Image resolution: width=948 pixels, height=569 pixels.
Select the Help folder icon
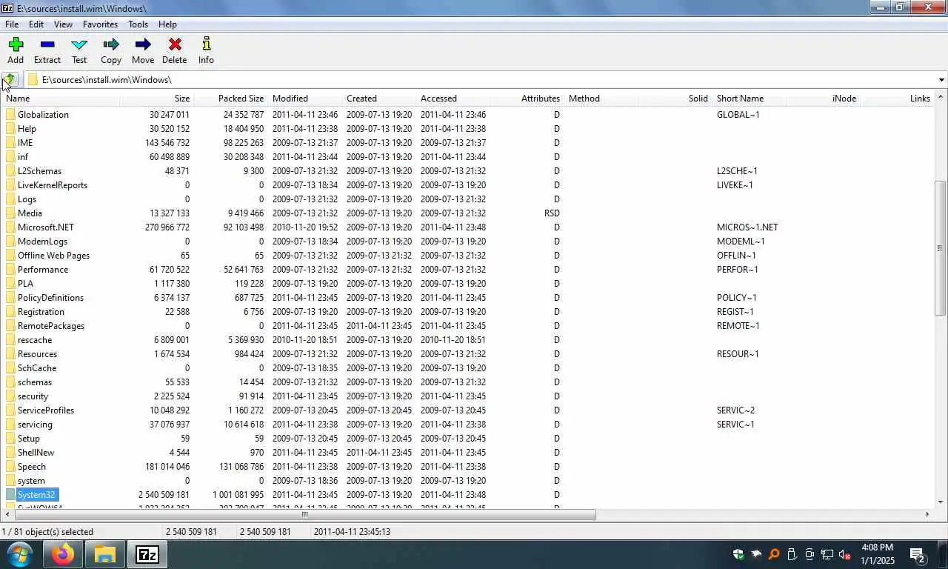pos(10,129)
